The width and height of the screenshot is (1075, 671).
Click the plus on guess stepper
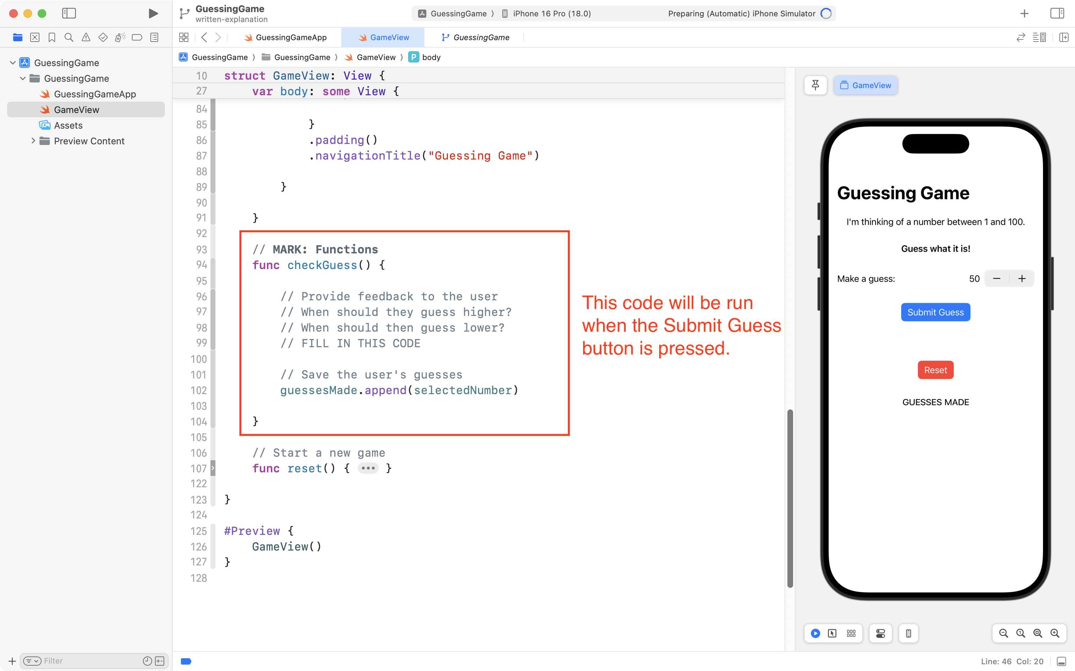[x=1022, y=279]
